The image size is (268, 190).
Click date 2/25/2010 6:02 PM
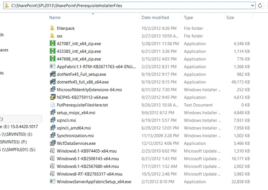(x=159, y=151)
